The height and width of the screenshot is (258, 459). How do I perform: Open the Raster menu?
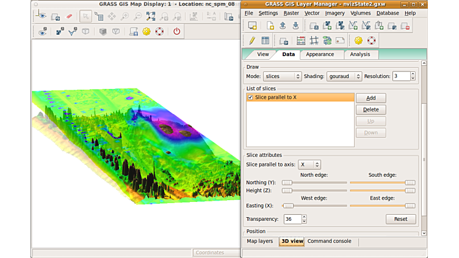(291, 13)
